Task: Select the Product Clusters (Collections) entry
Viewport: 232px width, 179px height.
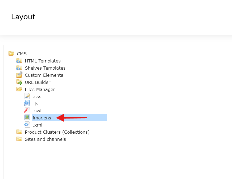Action: point(57,132)
